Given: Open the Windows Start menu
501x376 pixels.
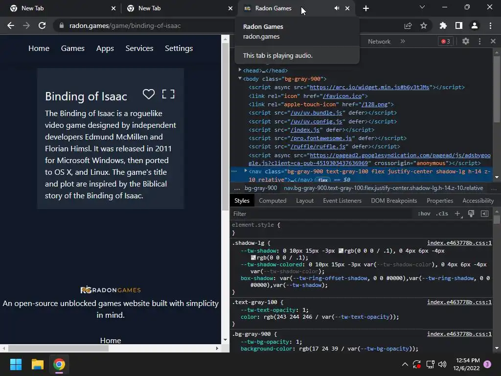Looking at the screenshot, I should [x=16, y=364].
